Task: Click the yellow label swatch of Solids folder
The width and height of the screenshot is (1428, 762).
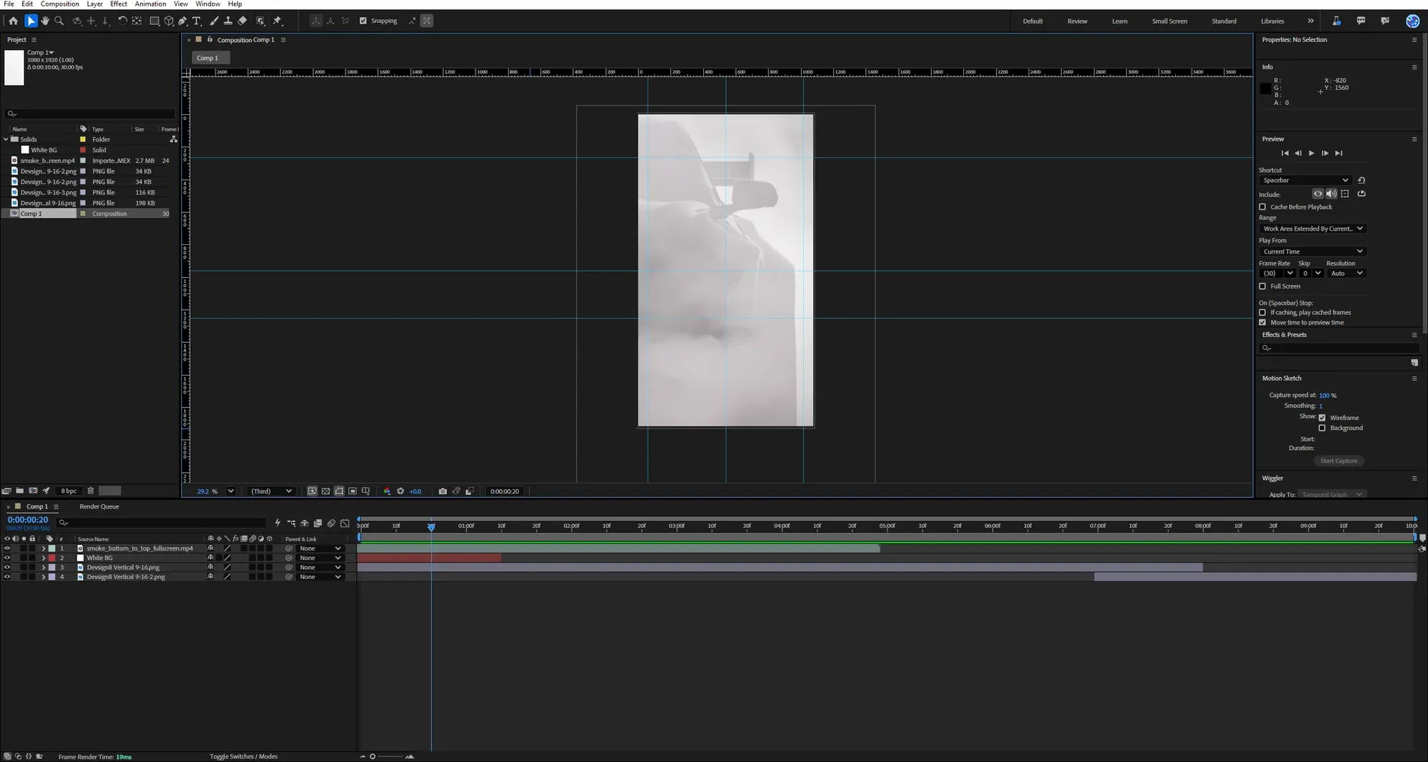Action: (83, 139)
